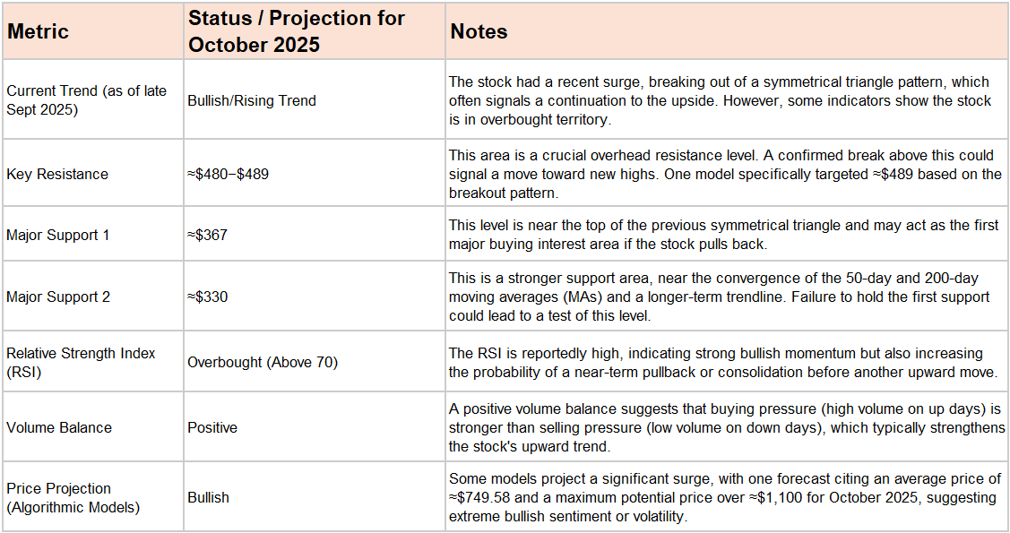Select the Major Support 1 cell
Viewport: 1010px width, 533px height.
coord(57,235)
